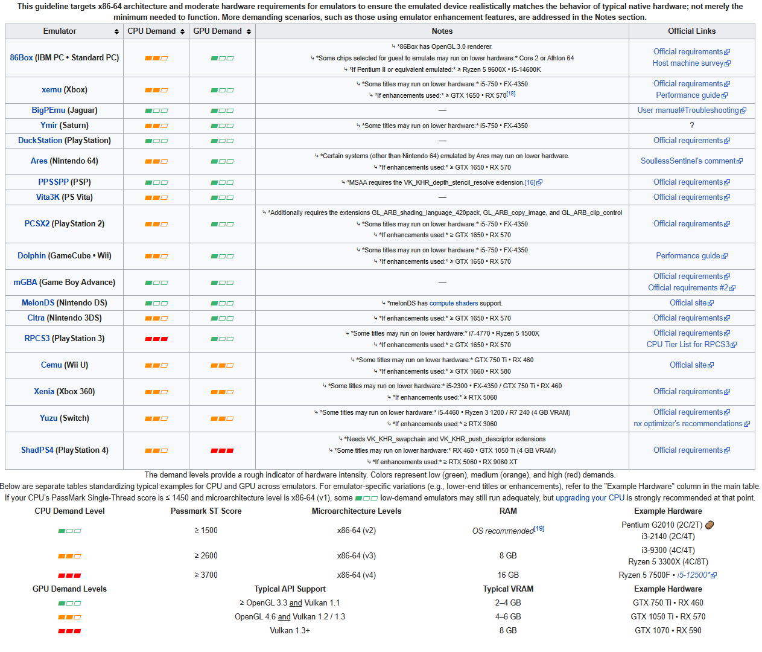Viewport: 762px width, 652px height.
Task: Open the RPCS3 emulator link
Action: [x=37, y=338]
